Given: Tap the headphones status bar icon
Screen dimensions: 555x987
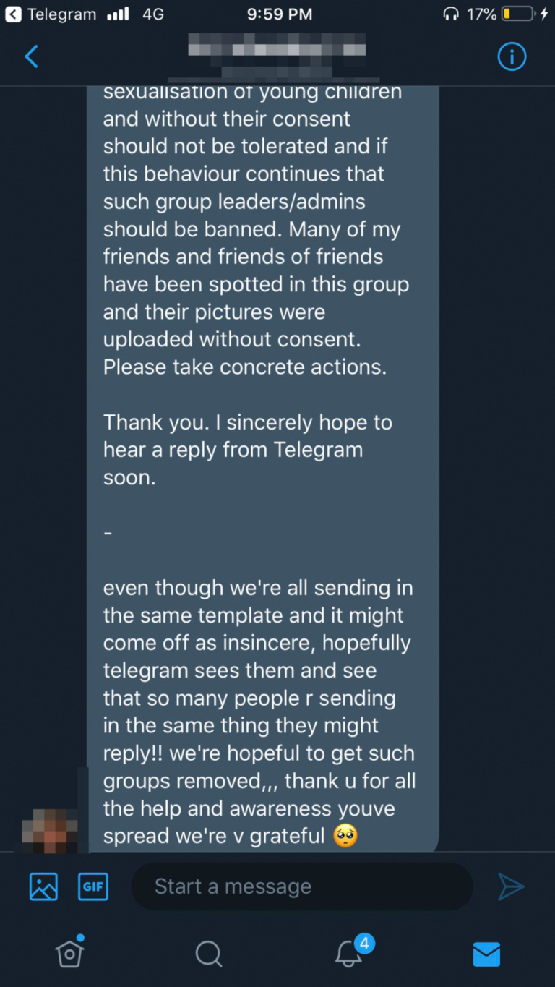Looking at the screenshot, I should point(452,12).
